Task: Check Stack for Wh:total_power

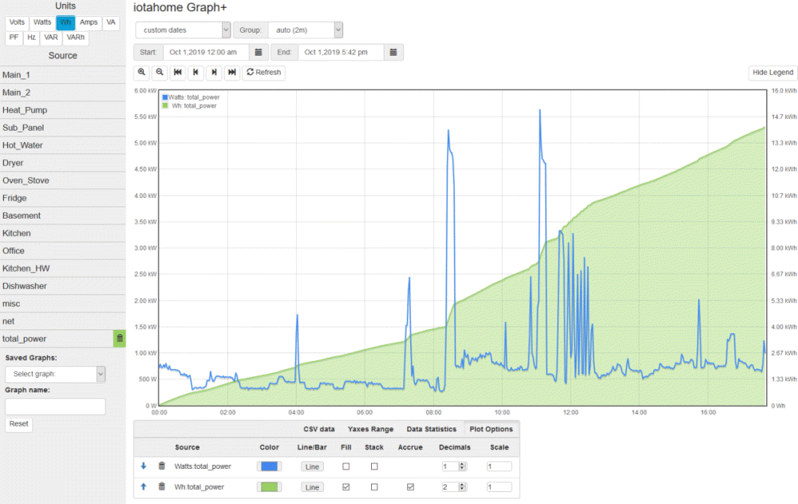Action: click(374, 486)
